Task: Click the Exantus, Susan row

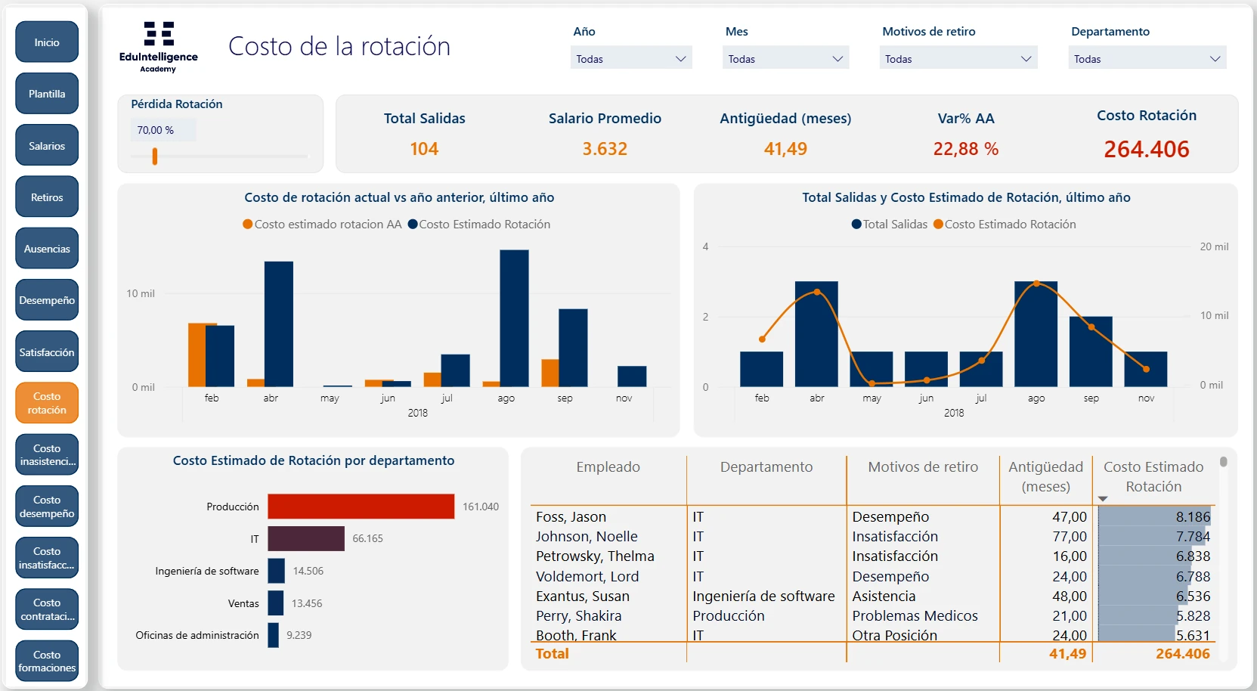Action: point(872,596)
